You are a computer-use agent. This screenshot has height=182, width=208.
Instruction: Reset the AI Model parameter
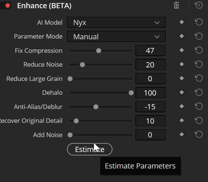tap(199, 22)
